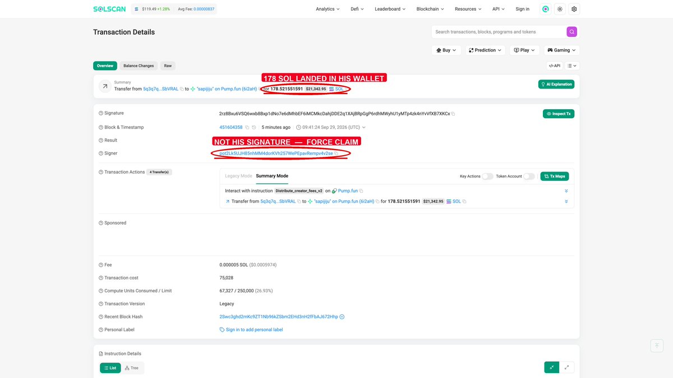Copy the SOL token icon in Transaction Actions row
The height and width of the screenshot is (378, 673).
[464, 202]
